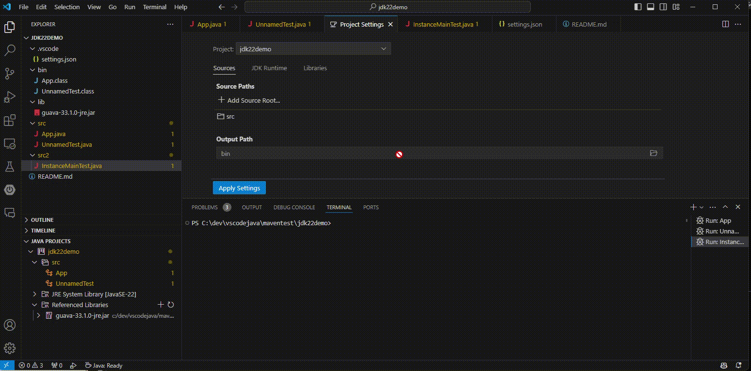Click Explorer views and more actions ellipsis
This screenshot has width=751, height=371.
(170, 24)
